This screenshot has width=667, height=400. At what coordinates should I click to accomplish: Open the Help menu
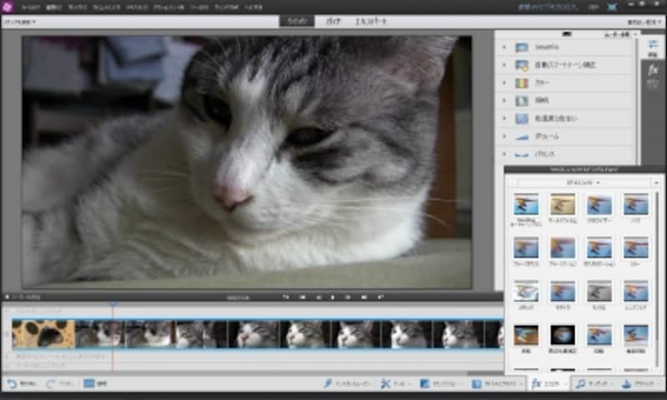(x=253, y=7)
